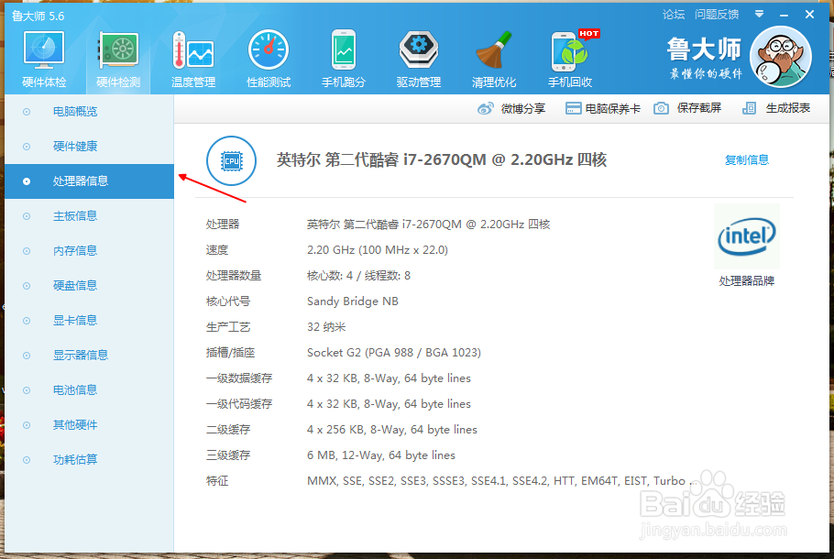This screenshot has width=834, height=559.
Task: Click 一级数据缓存 value row
Action: [389, 378]
